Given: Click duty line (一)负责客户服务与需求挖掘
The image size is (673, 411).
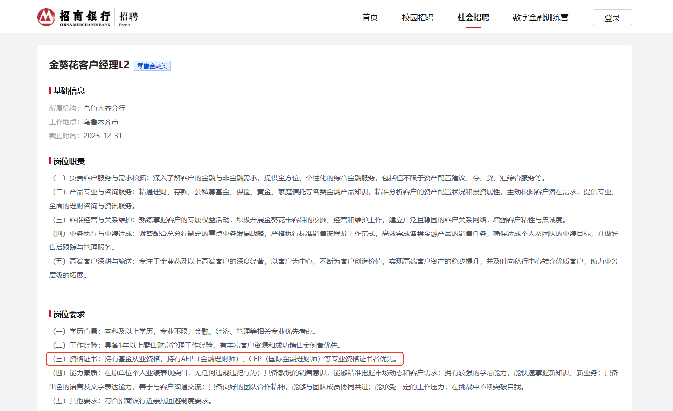Looking at the screenshot, I should 298,178.
